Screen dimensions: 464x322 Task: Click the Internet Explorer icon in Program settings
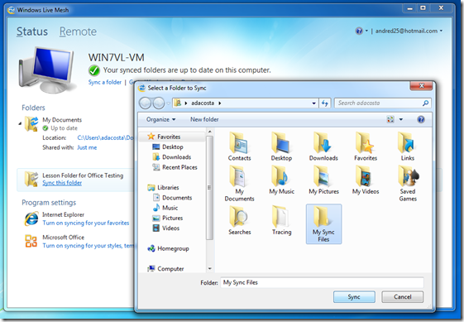pyautogui.click(x=31, y=219)
